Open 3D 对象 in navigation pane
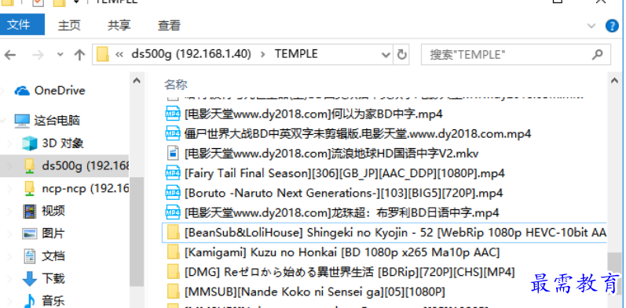Screen dimensions: 626x308 pos(63,143)
